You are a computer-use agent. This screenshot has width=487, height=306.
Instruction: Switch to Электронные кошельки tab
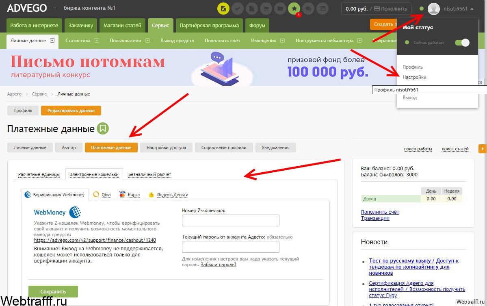(x=94, y=174)
